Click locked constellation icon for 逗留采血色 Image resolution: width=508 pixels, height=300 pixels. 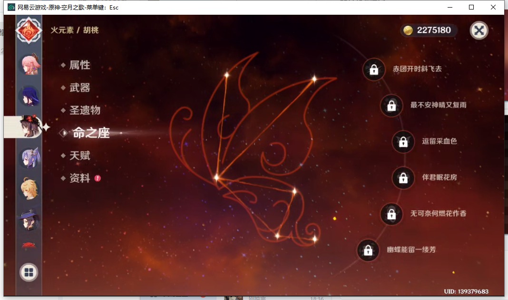[x=403, y=142]
